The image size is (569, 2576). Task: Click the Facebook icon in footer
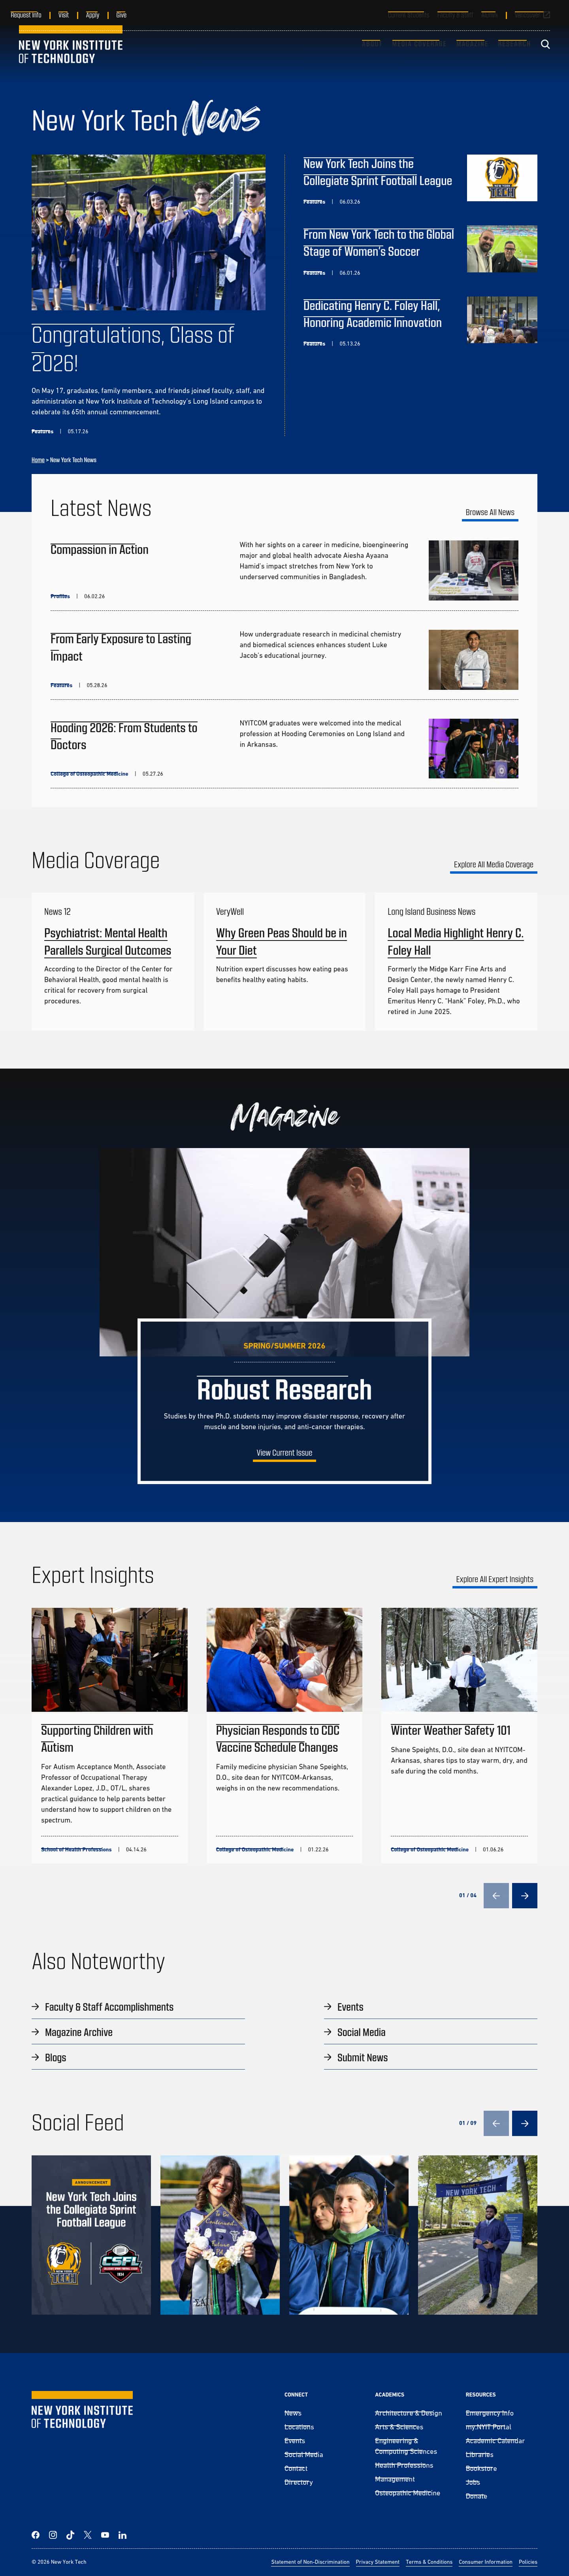pyautogui.click(x=36, y=2534)
